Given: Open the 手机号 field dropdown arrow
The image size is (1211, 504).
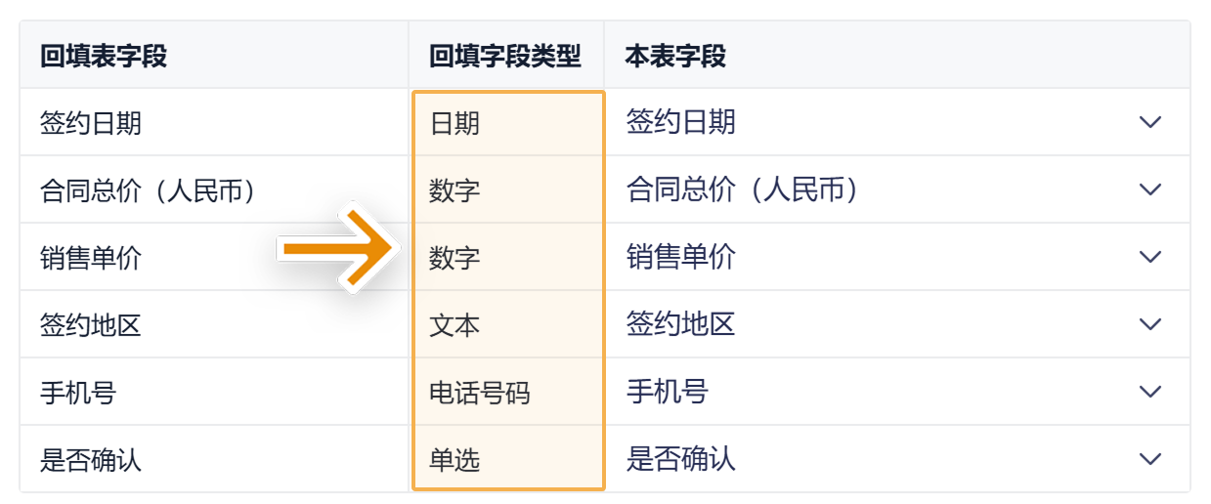Looking at the screenshot, I should click(x=1150, y=392).
